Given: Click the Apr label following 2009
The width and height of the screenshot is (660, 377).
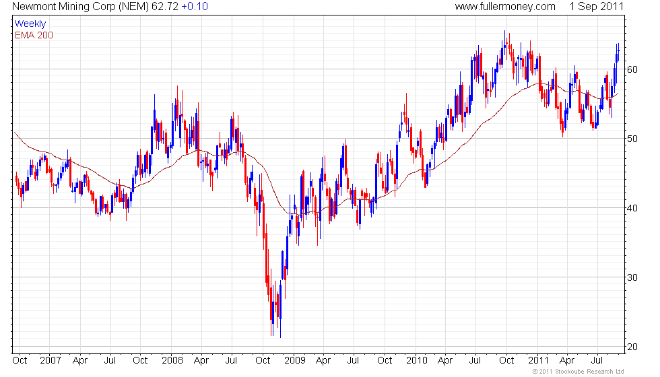Looking at the screenshot, I should (323, 361).
